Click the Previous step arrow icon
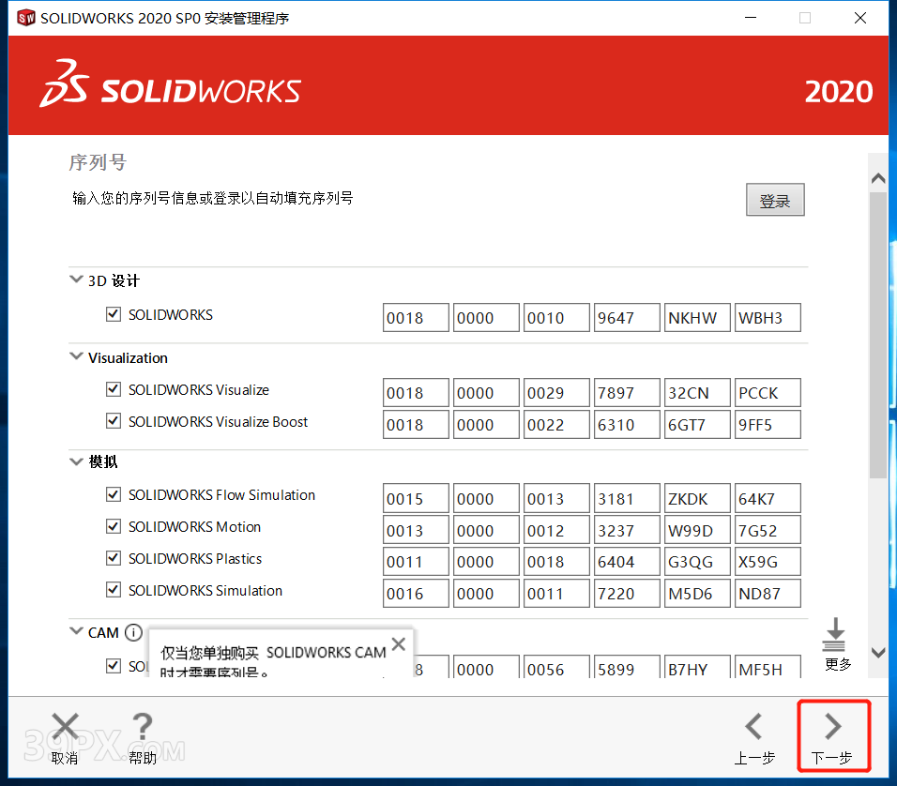 (753, 726)
